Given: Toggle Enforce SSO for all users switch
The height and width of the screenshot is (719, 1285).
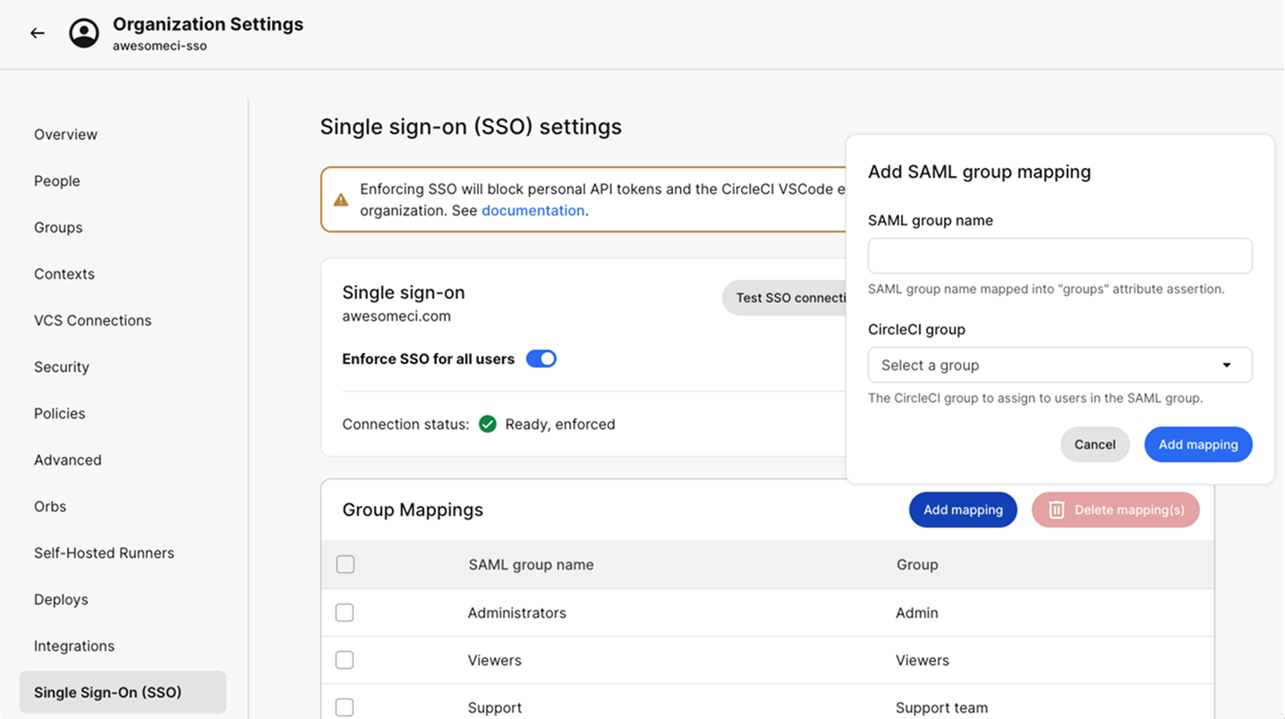Looking at the screenshot, I should click(x=541, y=359).
